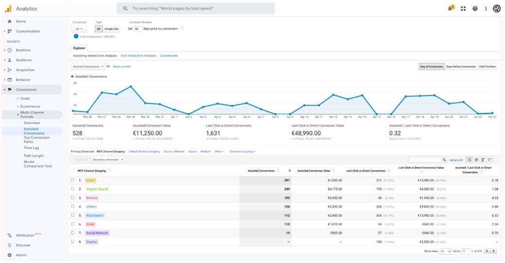Image resolution: width=505 pixels, height=263 pixels.
Task: Open Admin gear icon in sidebar
Action: click(x=9, y=255)
